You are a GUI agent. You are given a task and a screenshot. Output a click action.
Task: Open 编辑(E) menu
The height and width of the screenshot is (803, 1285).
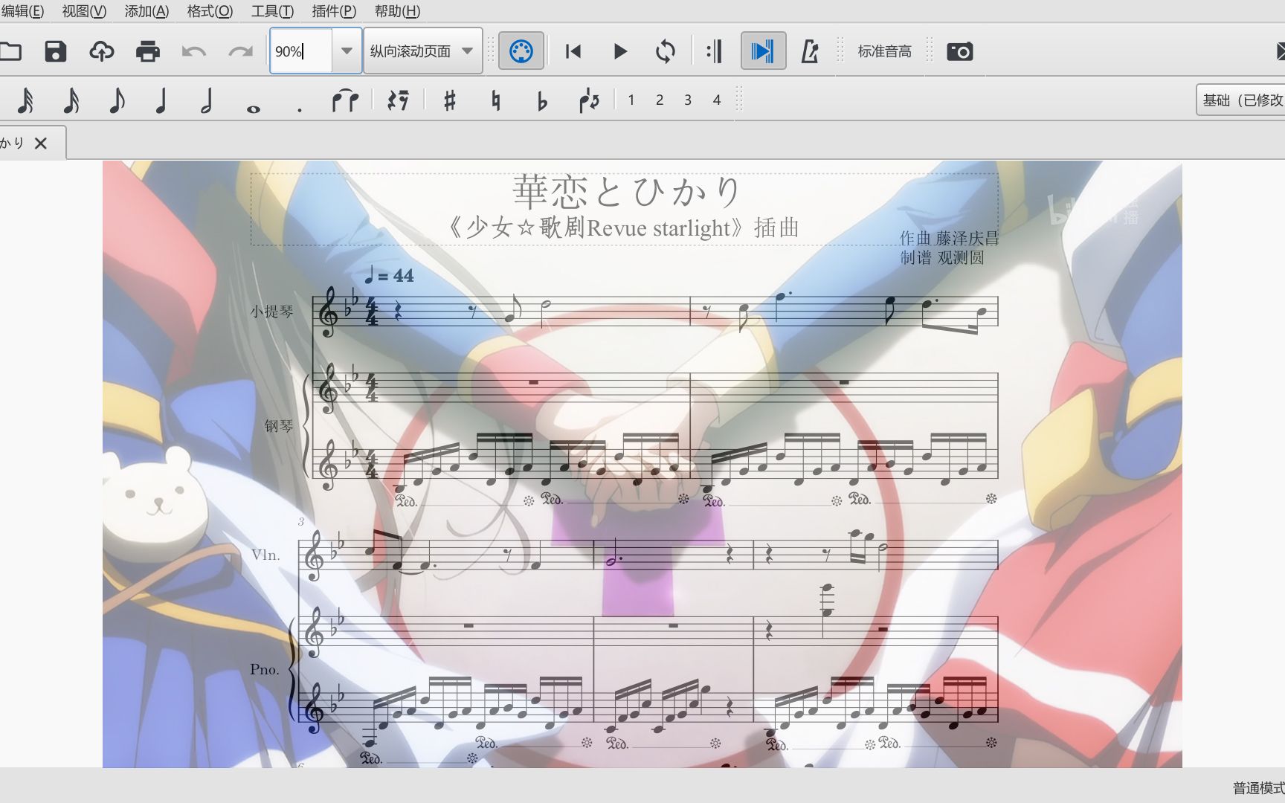pyautogui.click(x=22, y=11)
